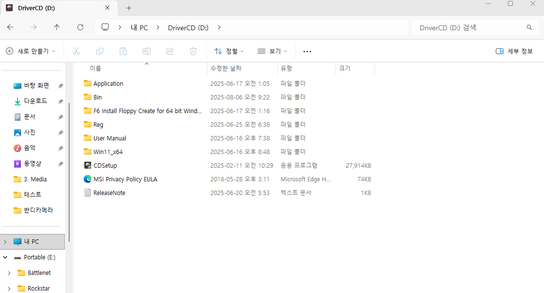Collapse the Portable (E:) drive node
The width and height of the screenshot is (544, 293).
point(5,257)
